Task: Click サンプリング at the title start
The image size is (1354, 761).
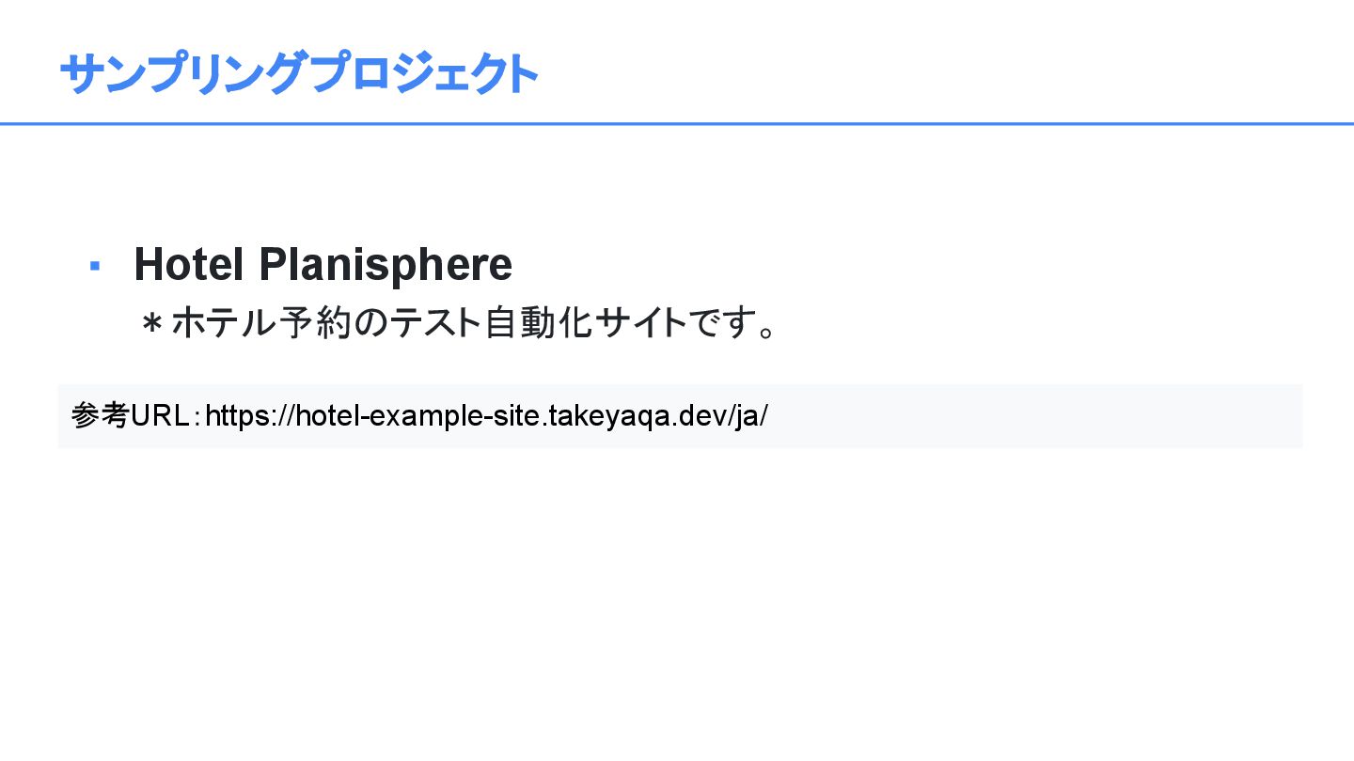Action: (183, 74)
